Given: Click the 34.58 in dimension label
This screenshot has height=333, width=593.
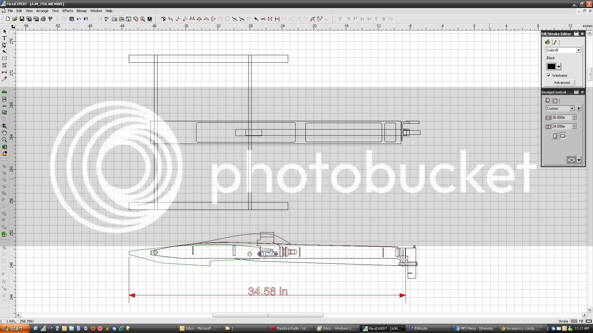Looking at the screenshot, I should (x=268, y=291).
